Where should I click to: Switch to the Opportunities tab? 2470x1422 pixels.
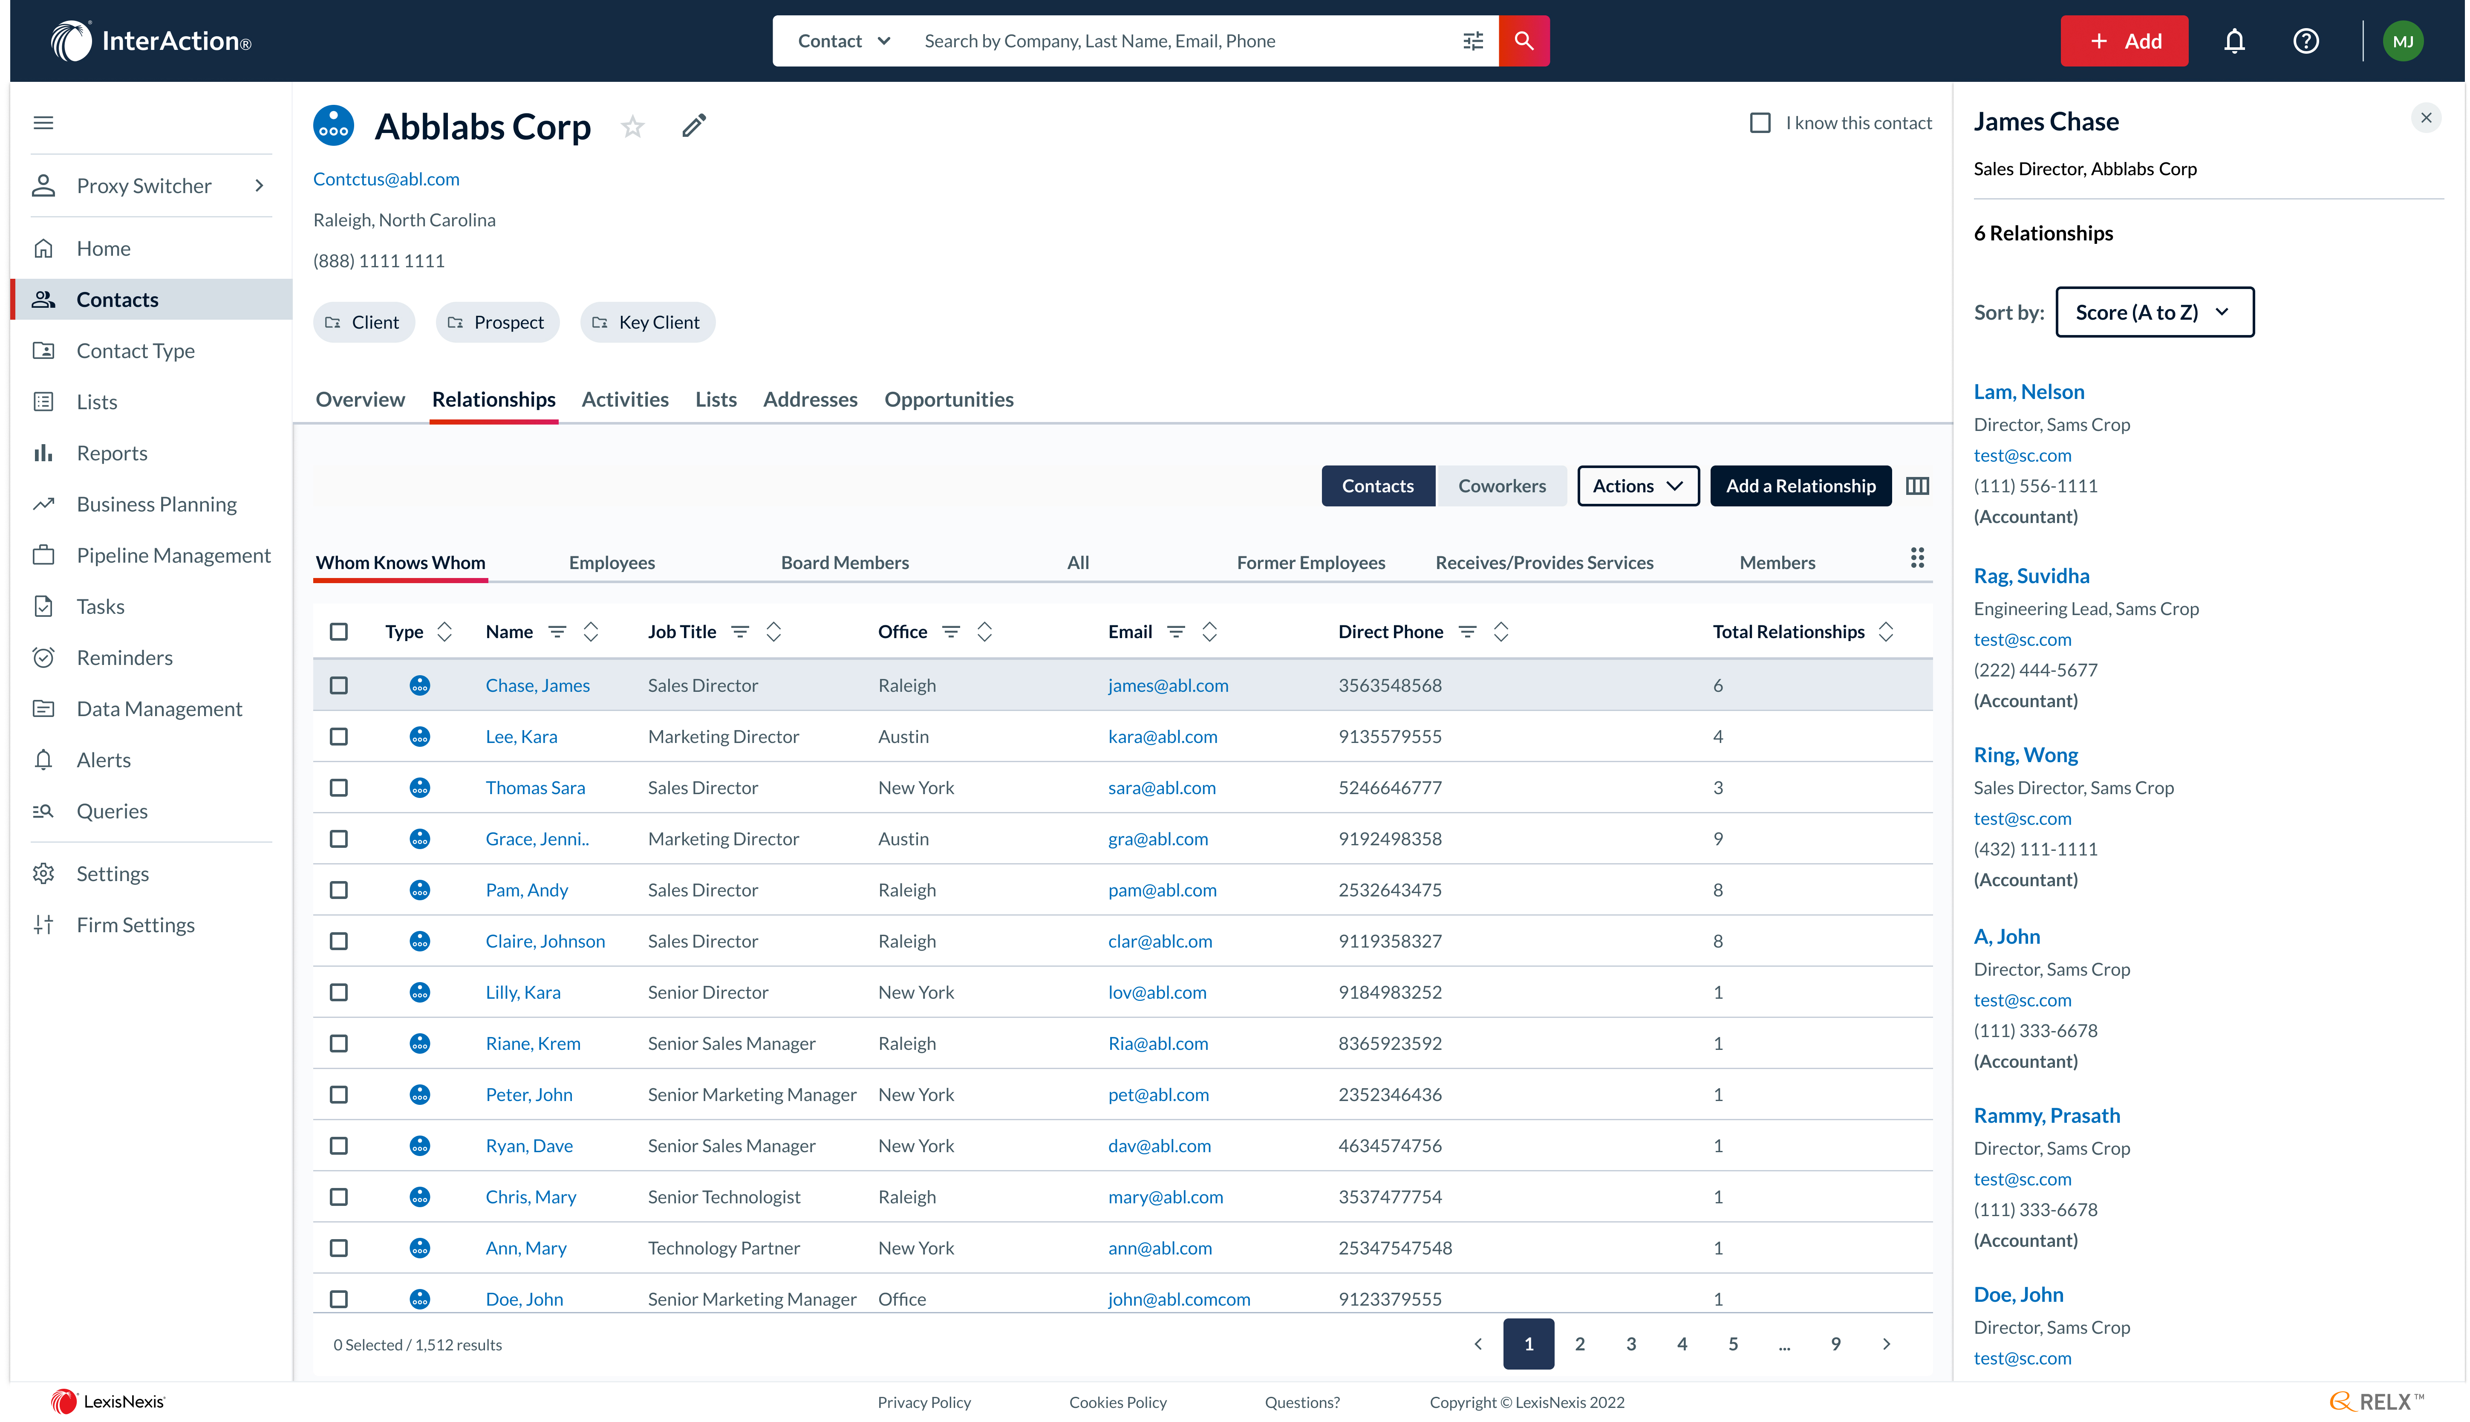tap(949, 399)
